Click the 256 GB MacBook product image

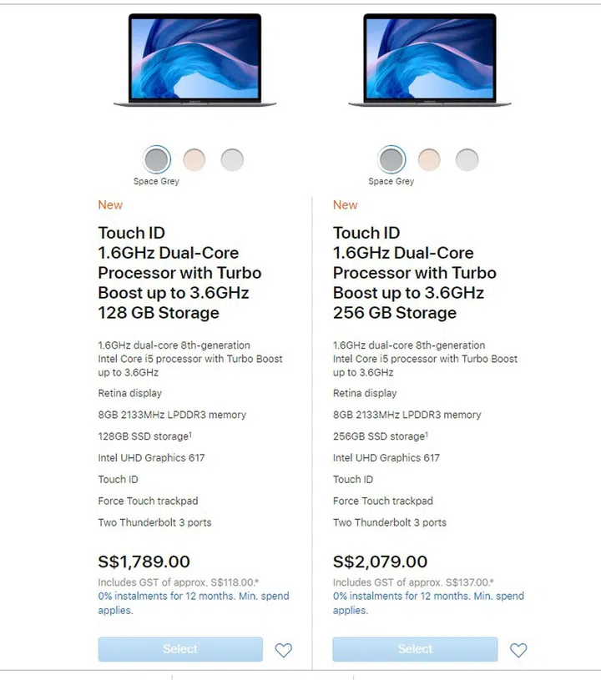coord(430,58)
